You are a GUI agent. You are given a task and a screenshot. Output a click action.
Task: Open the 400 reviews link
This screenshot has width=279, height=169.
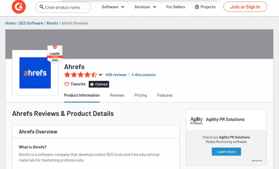tap(116, 75)
